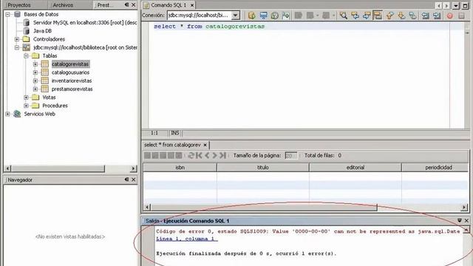
Task: Expand the catalogorevistas table
Action: 35,64
